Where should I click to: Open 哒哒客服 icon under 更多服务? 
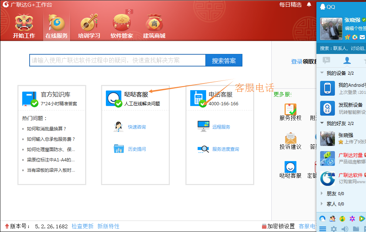[x=291, y=167]
